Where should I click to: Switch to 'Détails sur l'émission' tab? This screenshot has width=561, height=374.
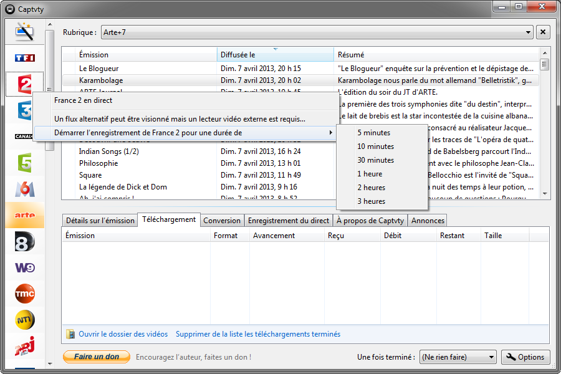pos(100,221)
